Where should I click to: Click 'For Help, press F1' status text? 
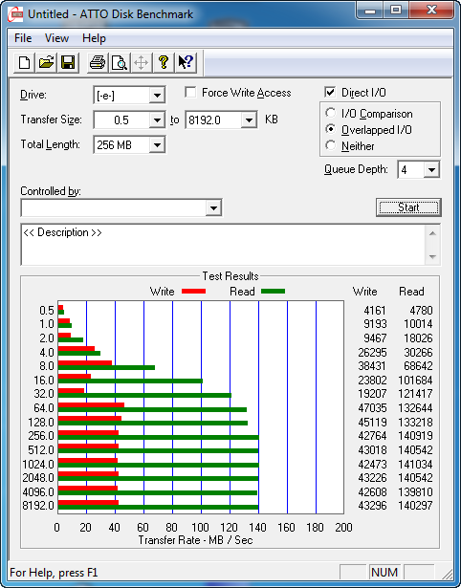coord(54,573)
